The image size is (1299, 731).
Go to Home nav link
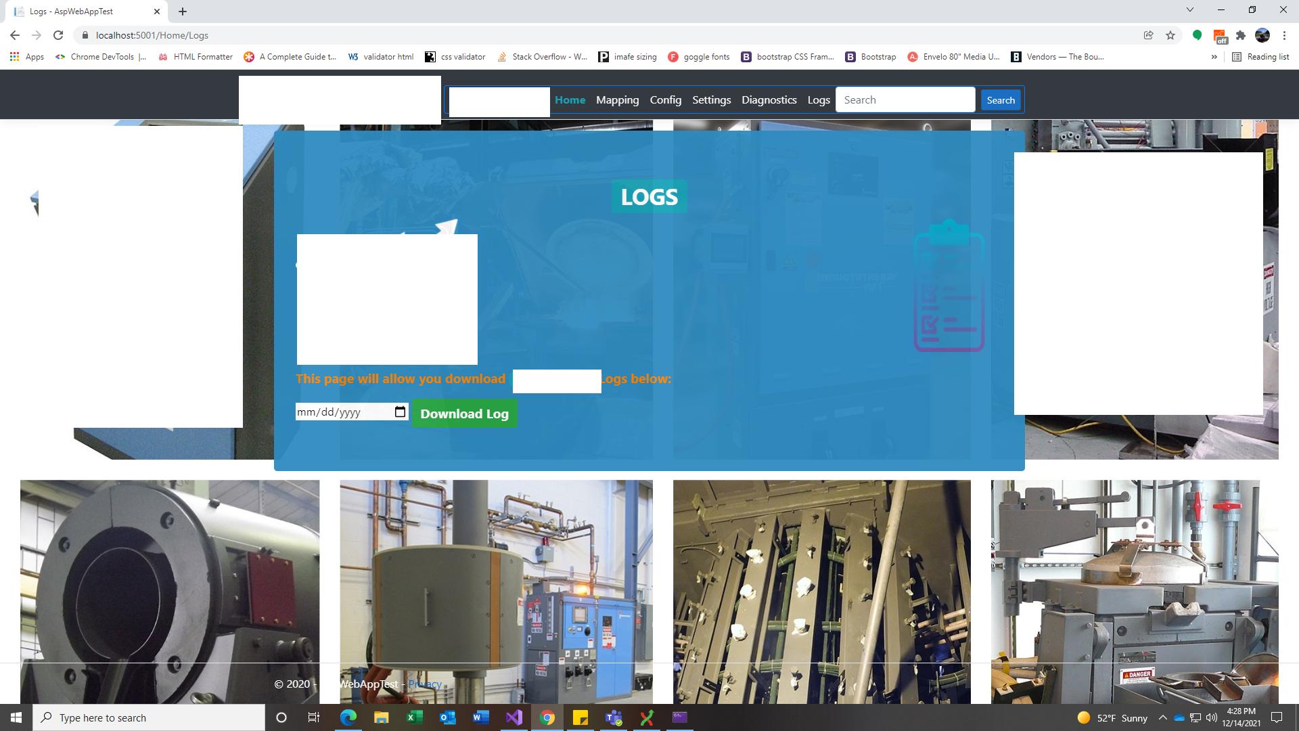tap(570, 99)
